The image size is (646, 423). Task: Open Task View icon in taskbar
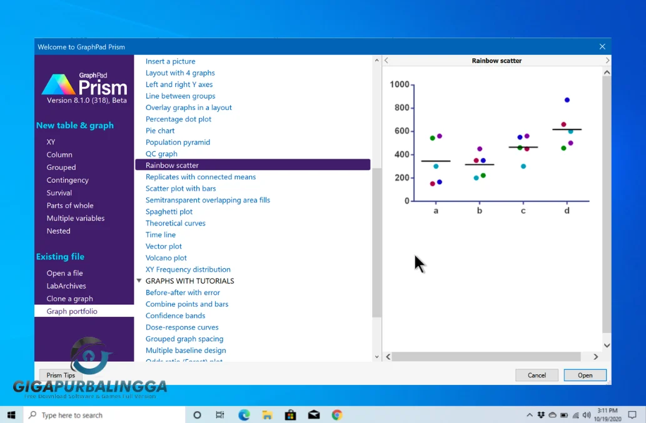click(220, 415)
